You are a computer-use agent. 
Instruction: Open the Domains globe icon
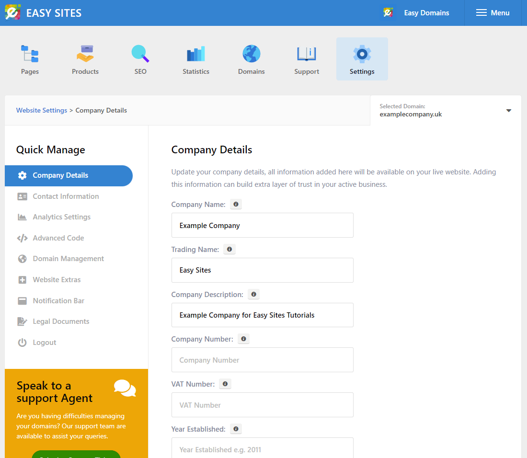(x=252, y=54)
